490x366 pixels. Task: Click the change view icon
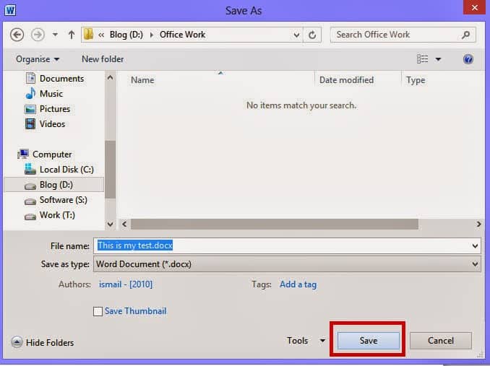pyautogui.click(x=423, y=59)
